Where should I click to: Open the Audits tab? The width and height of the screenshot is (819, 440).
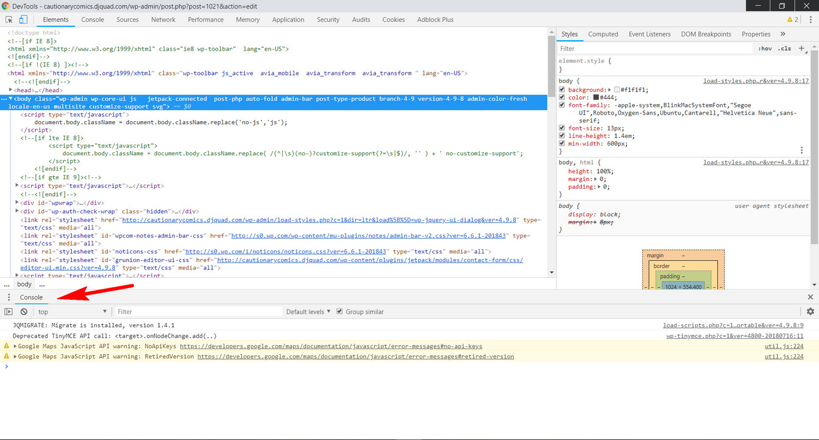click(x=361, y=20)
